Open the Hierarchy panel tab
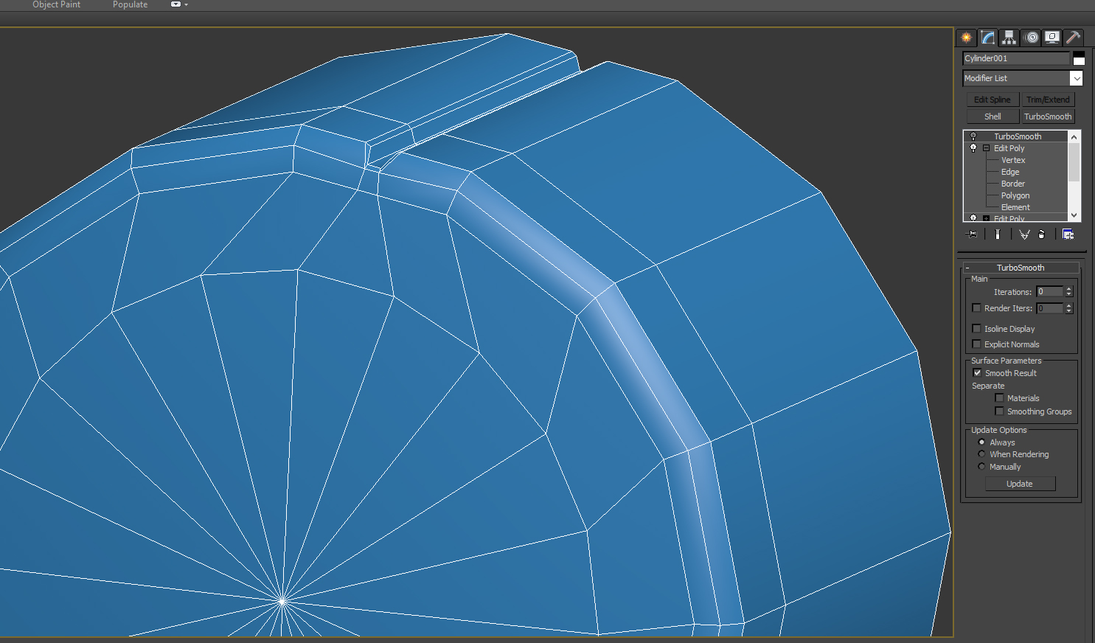 click(x=1009, y=38)
